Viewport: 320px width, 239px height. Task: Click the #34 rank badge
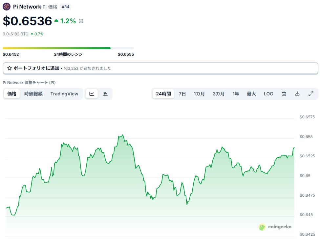(x=66, y=7)
